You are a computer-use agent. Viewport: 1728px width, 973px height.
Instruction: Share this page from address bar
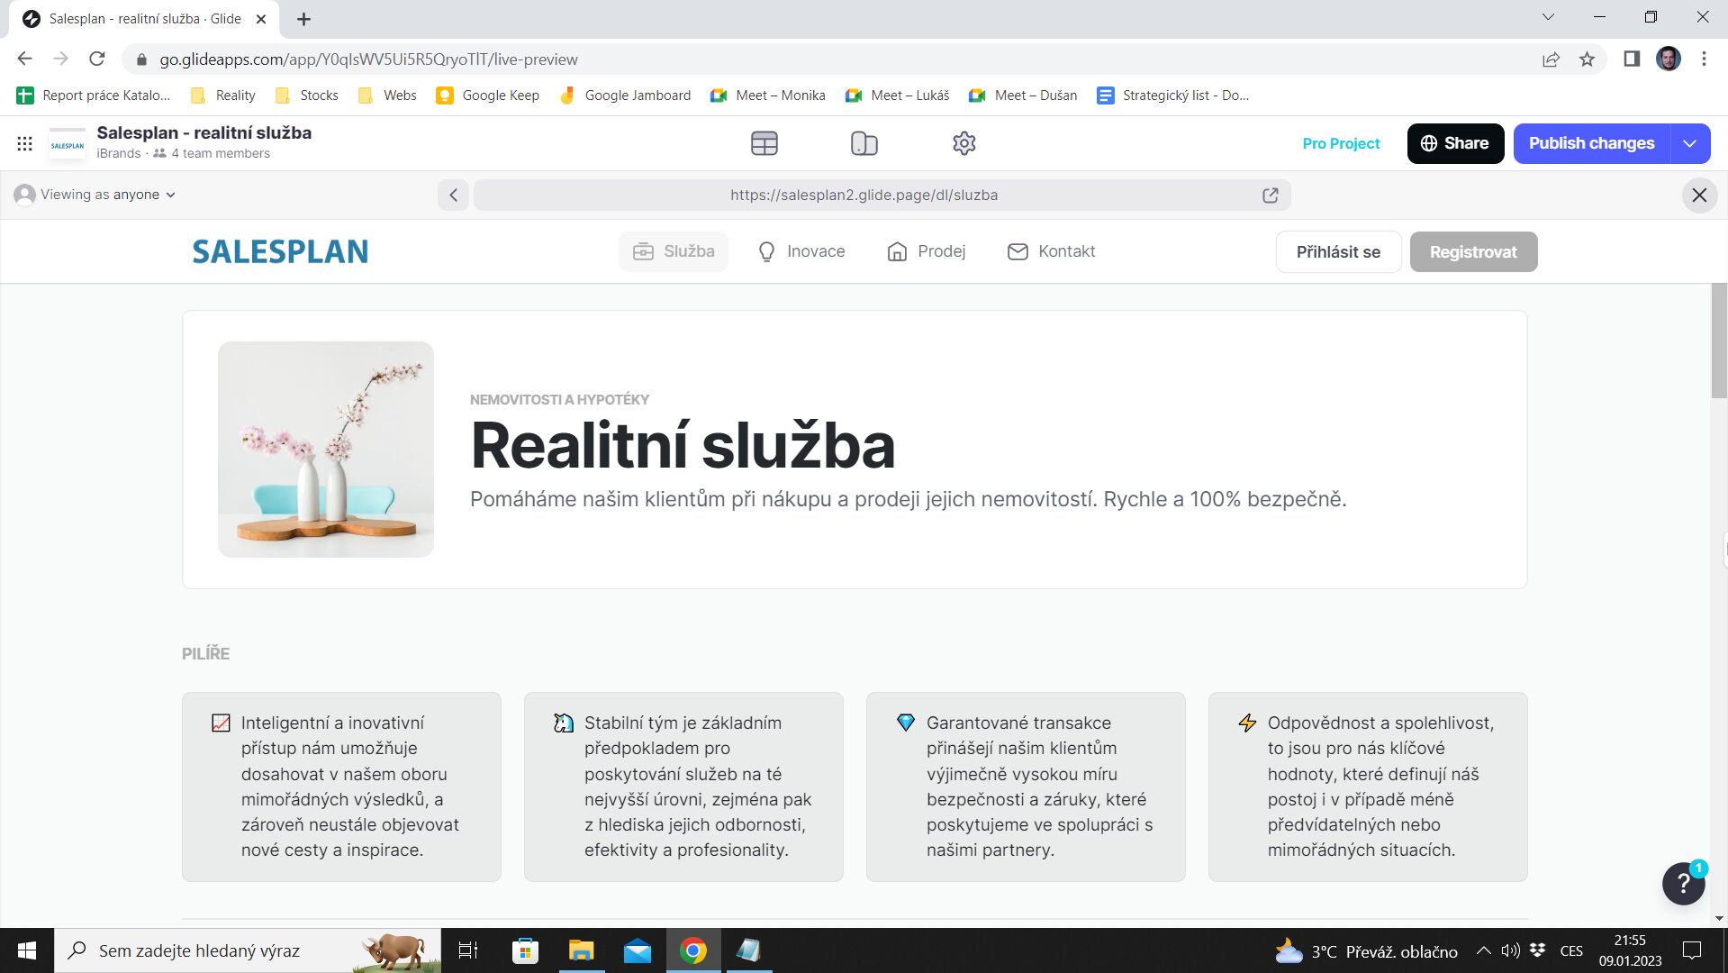point(1551,59)
